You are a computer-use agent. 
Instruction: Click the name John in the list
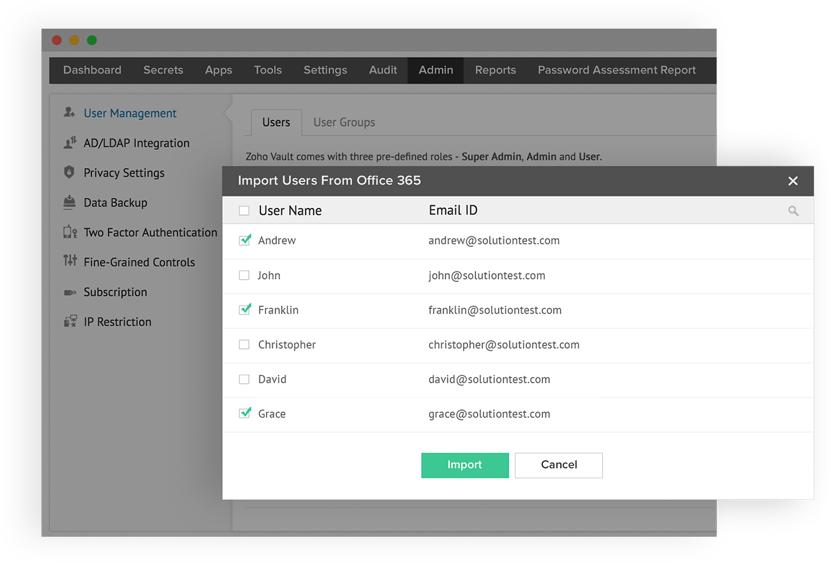click(269, 275)
